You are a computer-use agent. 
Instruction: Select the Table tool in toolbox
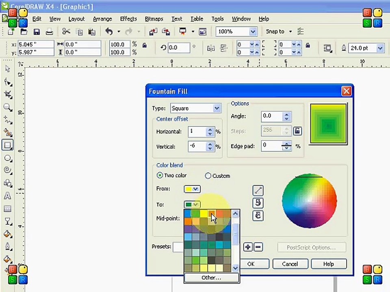coord(7,208)
